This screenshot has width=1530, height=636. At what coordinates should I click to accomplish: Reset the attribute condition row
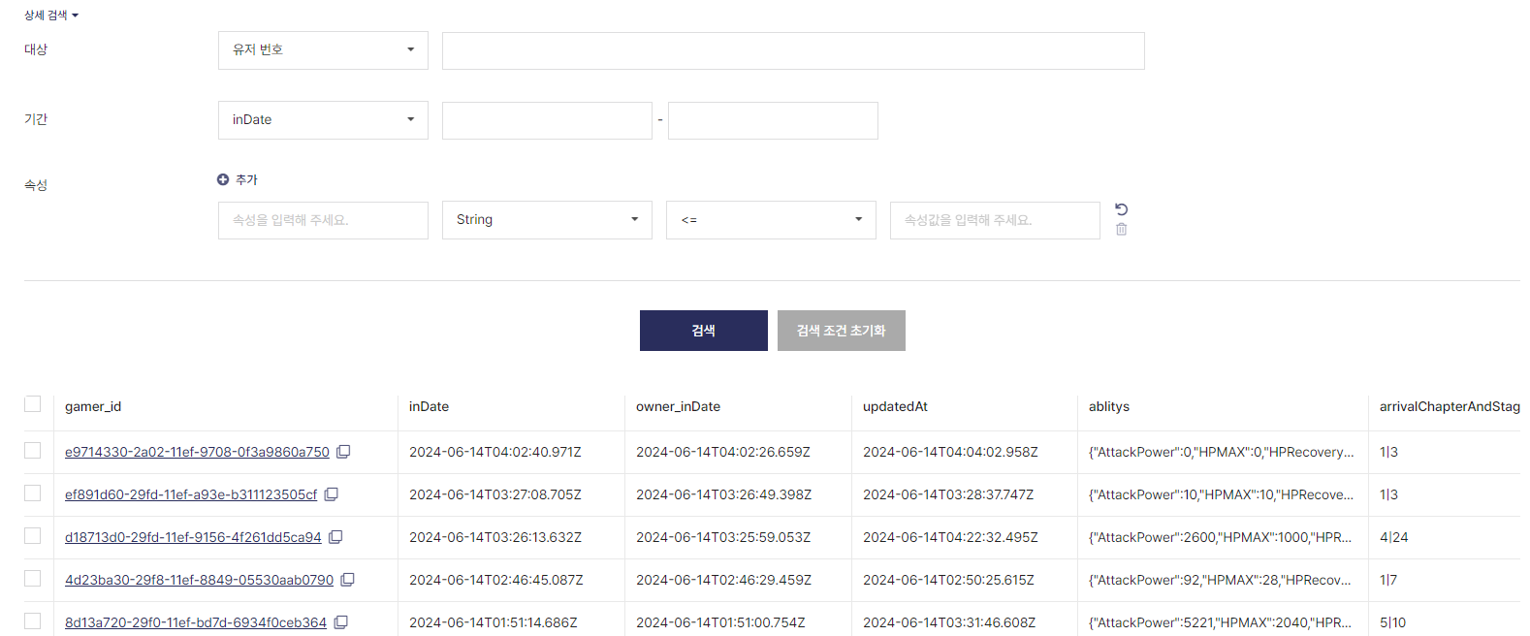(x=1122, y=209)
